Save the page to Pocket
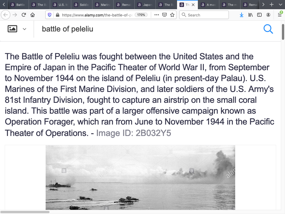 (x=164, y=15)
